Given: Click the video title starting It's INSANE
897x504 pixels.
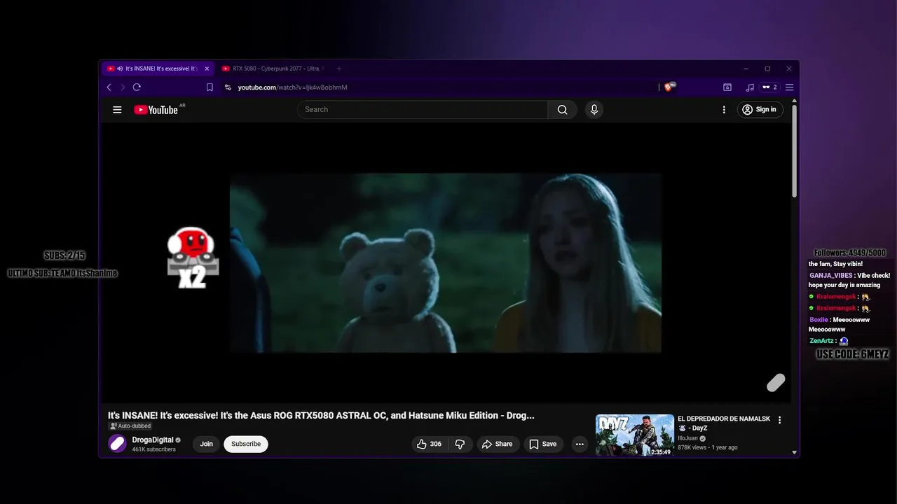Looking at the screenshot, I should (321, 415).
